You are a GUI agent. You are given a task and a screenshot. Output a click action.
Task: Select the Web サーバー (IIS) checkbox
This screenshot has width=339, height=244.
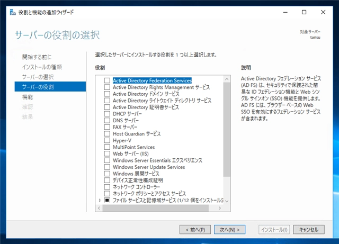pos(107,153)
